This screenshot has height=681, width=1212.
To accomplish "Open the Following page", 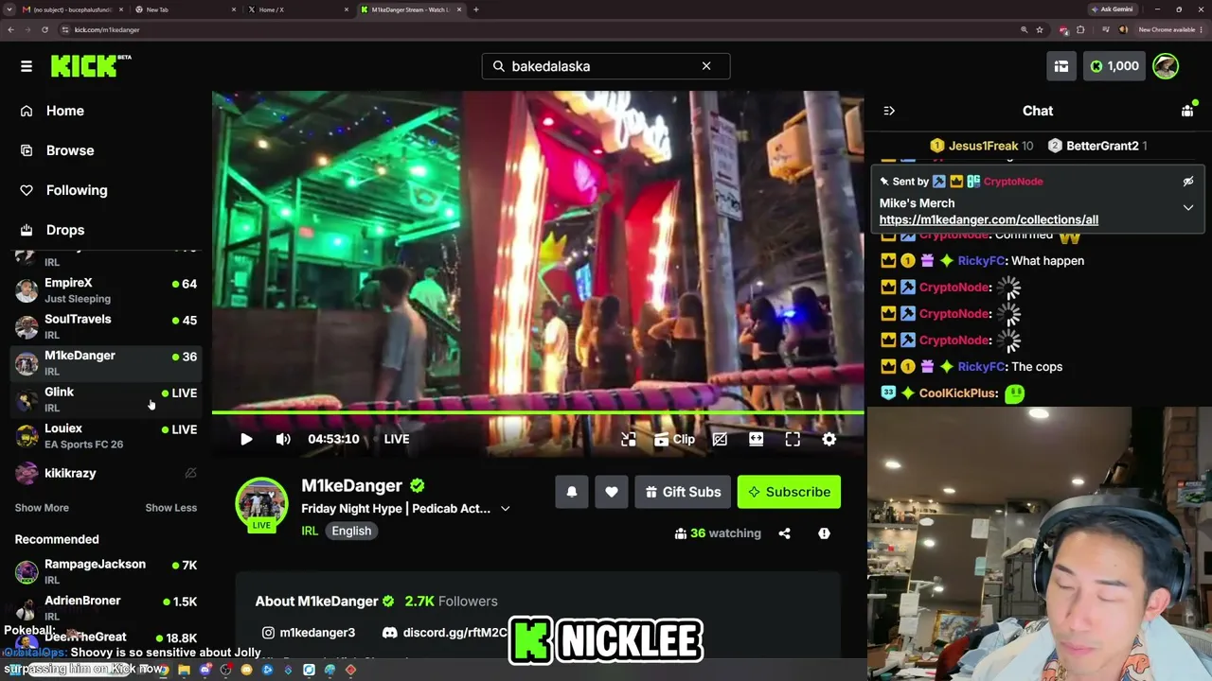I will [77, 190].
